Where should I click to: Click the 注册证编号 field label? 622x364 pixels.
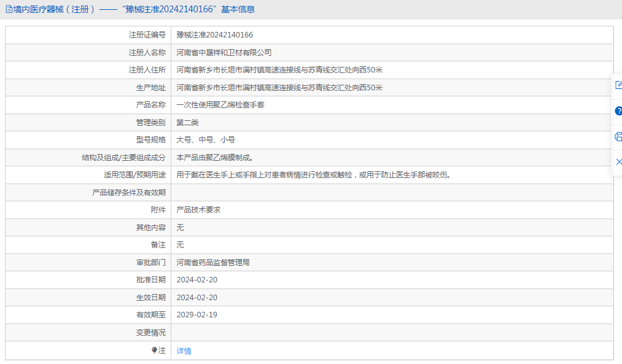[147, 35]
